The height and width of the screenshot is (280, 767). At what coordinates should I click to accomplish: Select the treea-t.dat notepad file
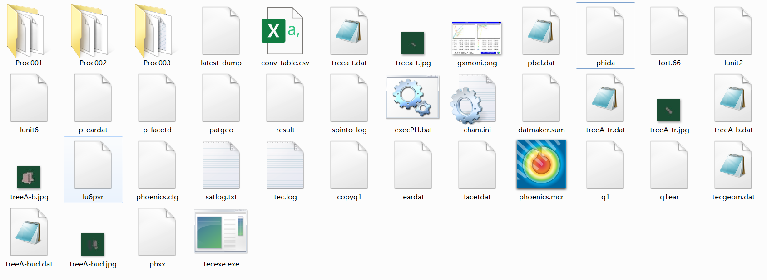[349, 32]
